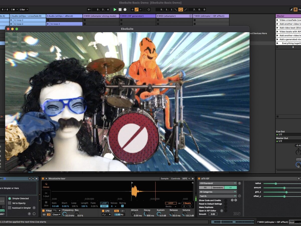Toggle the LFO on/off square
This screenshot has height=226, width=301.
pyautogui.click(x=103, y=211)
